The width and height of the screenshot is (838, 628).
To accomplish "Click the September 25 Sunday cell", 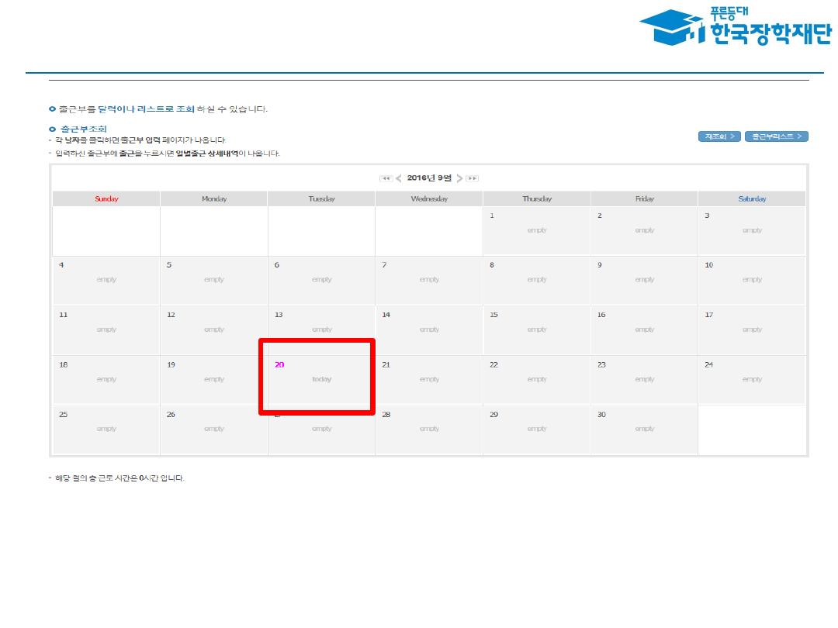I will point(106,429).
